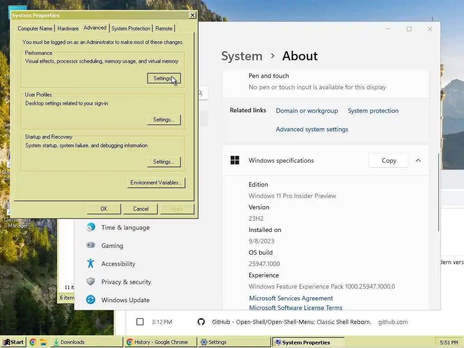Screen dimensions: 464x348
Task: Open Time & language settings icon
Action: 91,227
